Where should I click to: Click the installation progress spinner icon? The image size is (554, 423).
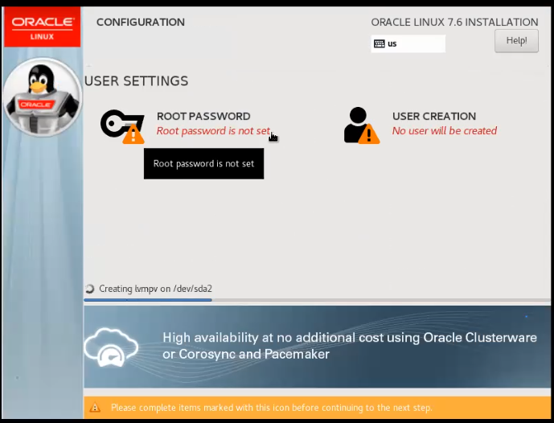pyautogui.click(x=90, y=289)
